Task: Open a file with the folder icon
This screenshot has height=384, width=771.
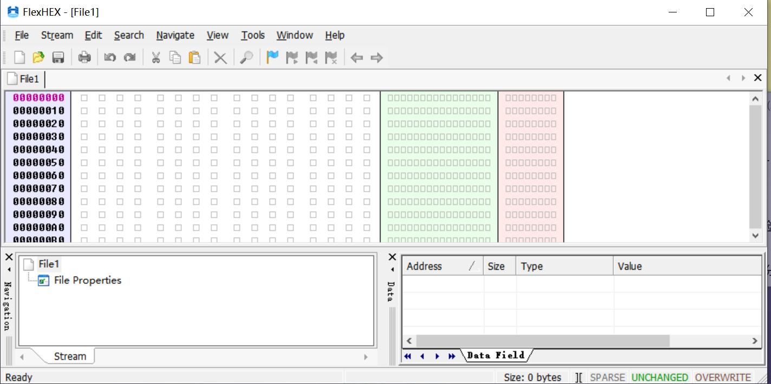Action: (x=38, y=57)
